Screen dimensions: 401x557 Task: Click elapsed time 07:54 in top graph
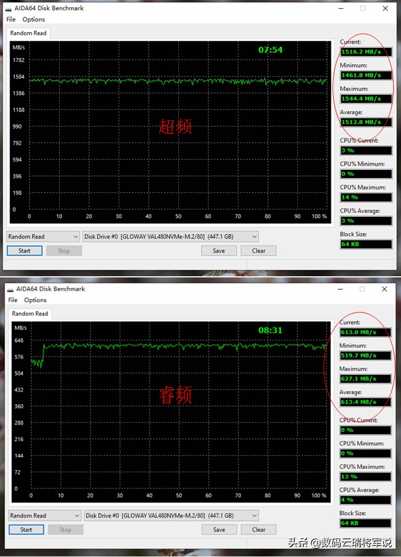click(x=270, y=50)
